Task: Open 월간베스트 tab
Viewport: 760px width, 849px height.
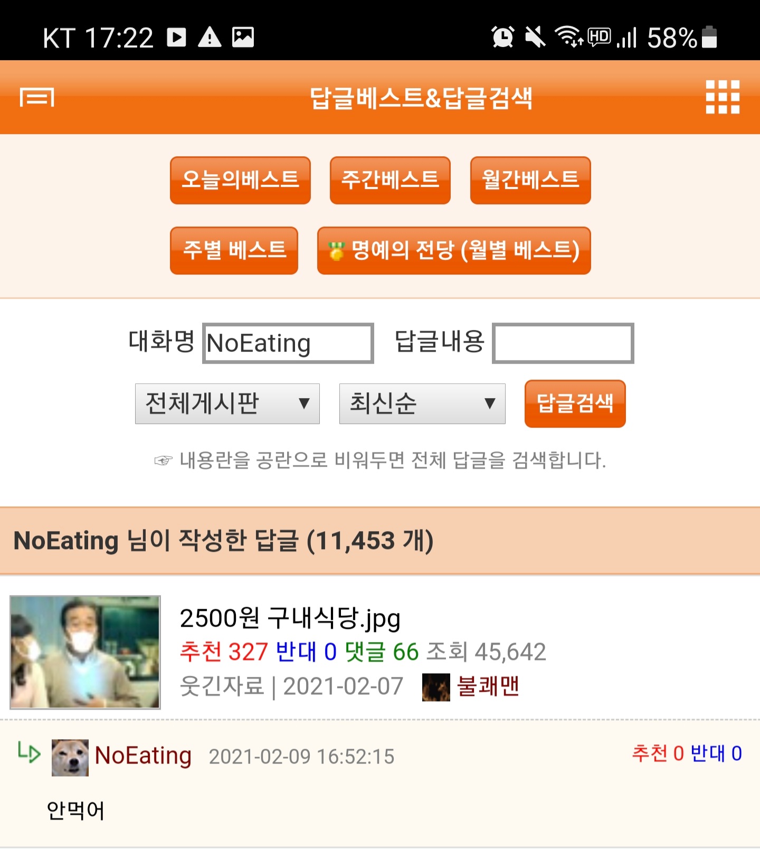Action: coord(530,180)
